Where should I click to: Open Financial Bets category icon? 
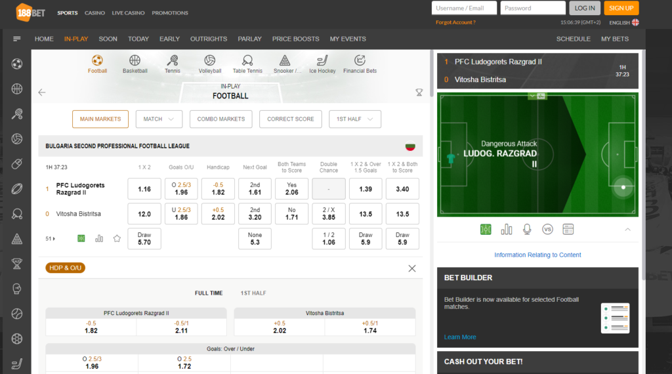[x=360, y=61]
